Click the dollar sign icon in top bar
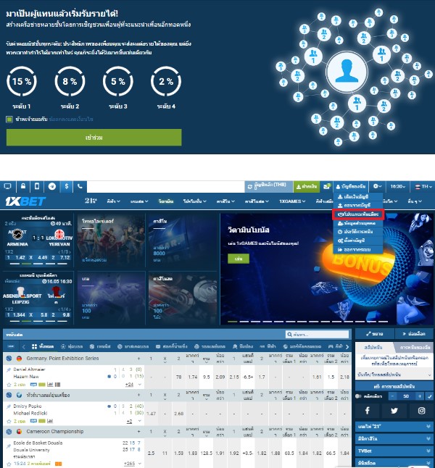 pos(66,186)
